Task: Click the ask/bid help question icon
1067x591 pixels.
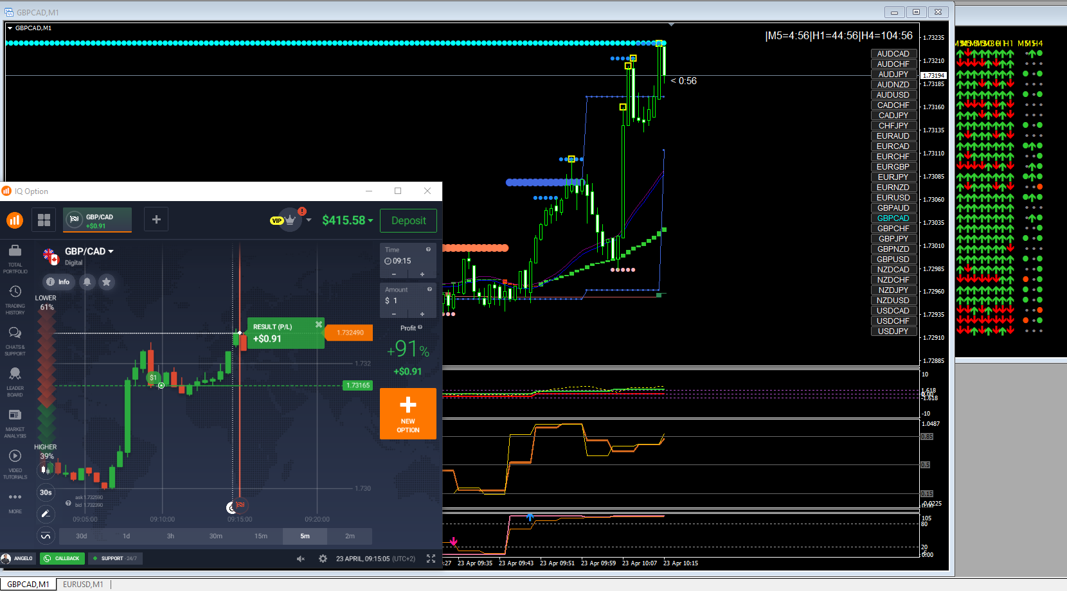Action: [x=68, y=503]
